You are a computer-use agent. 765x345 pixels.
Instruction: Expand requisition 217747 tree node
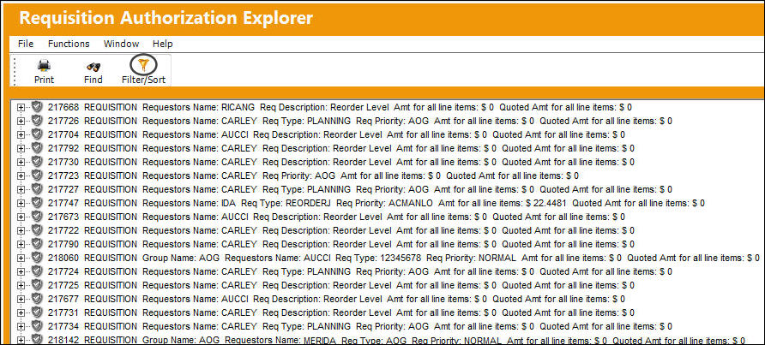21,203
